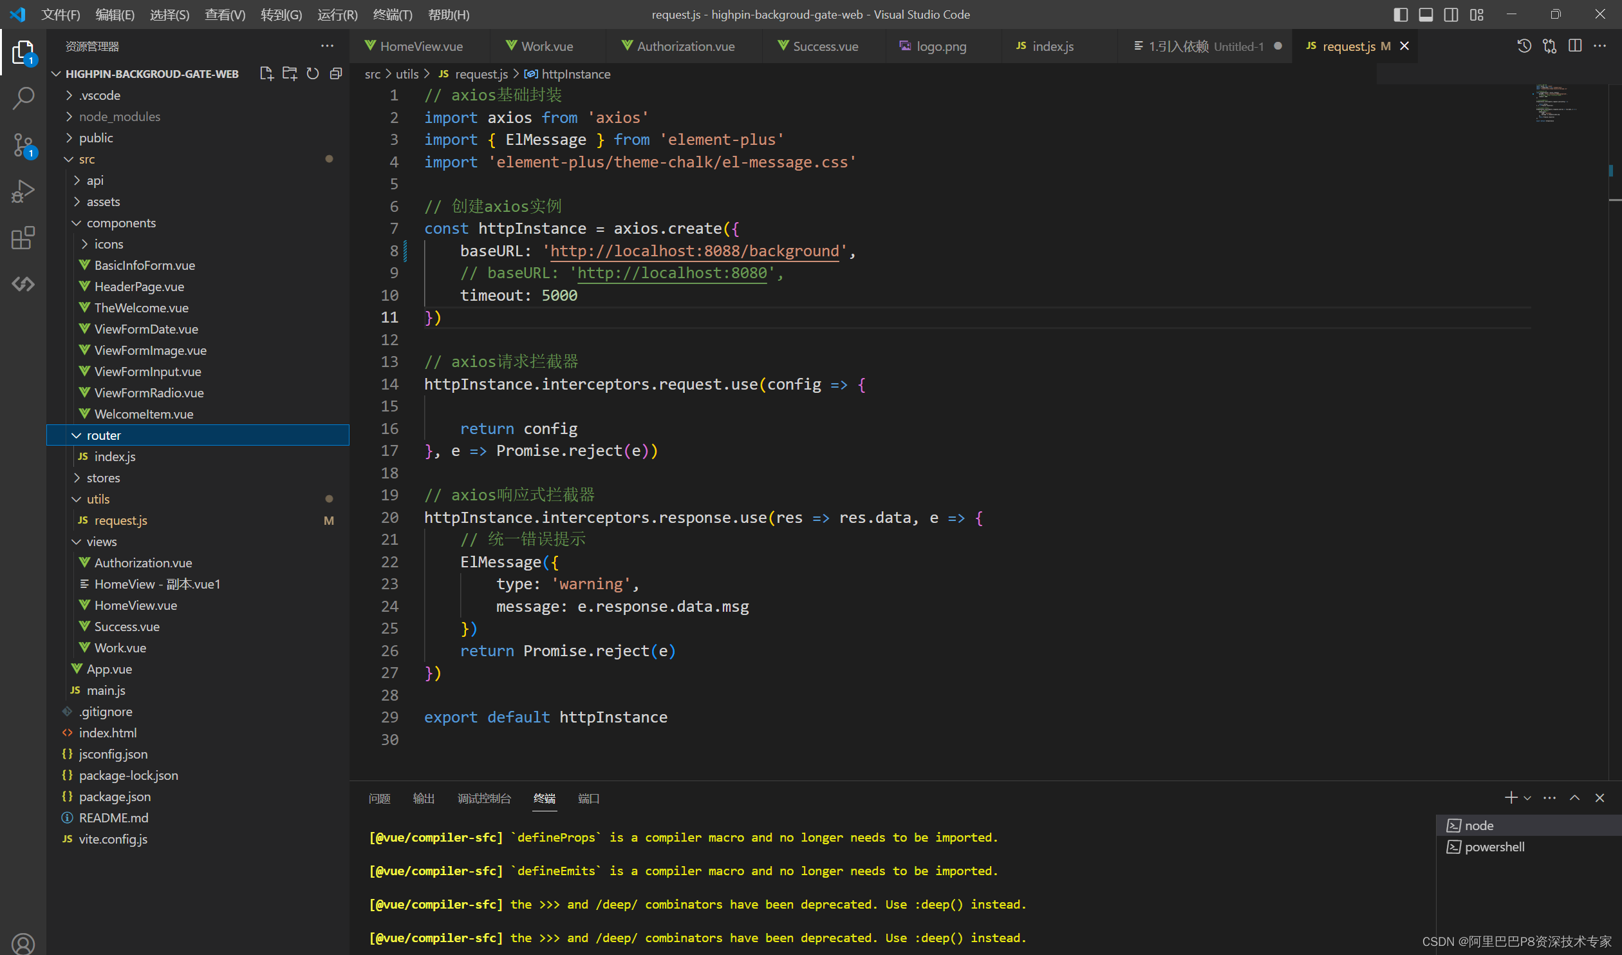
Task: Click the New File icon in explorer
Action: (x=266, y=74)
